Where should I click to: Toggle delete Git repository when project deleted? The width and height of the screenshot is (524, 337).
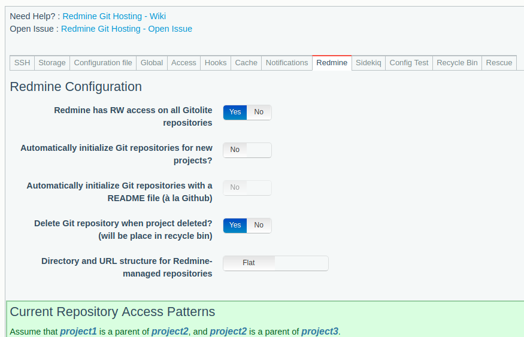tap(247, 226)
